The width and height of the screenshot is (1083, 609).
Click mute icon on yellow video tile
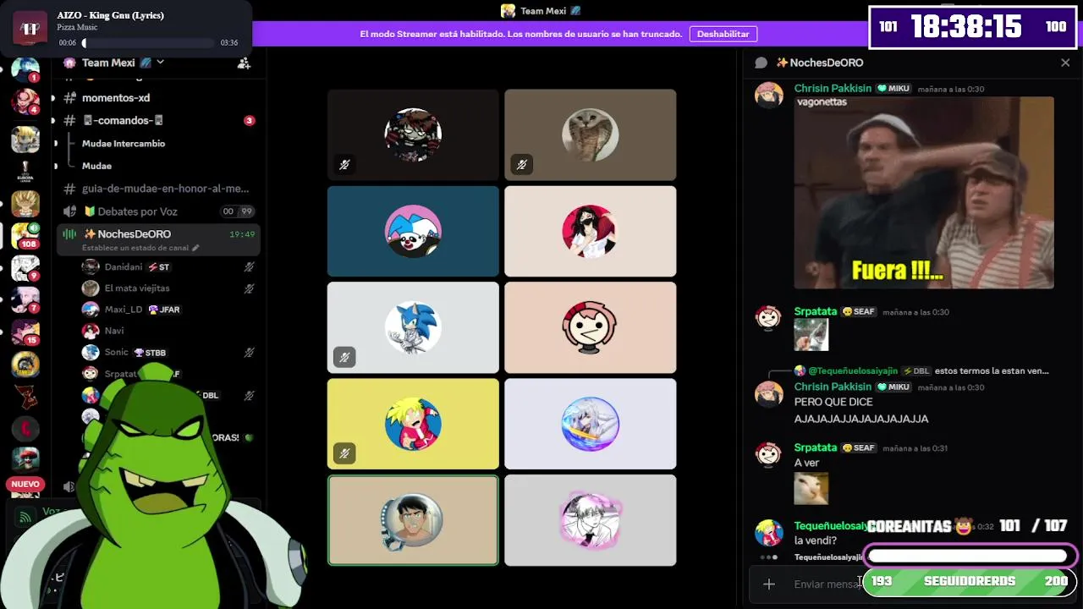[x=344, y=453]
